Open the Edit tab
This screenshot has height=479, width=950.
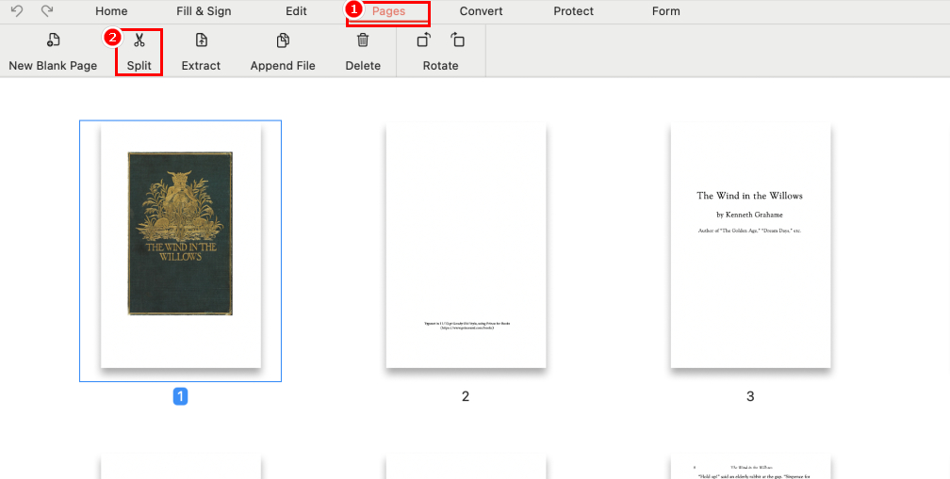coord(296,11)
